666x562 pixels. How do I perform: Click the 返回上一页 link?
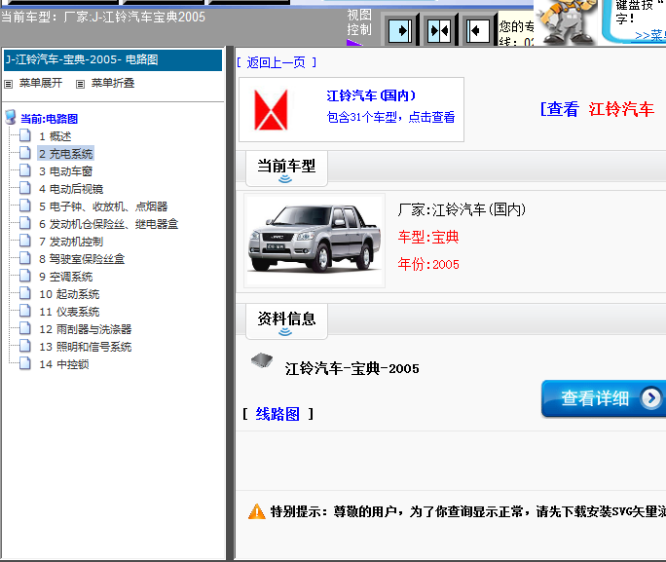(277, 63)
